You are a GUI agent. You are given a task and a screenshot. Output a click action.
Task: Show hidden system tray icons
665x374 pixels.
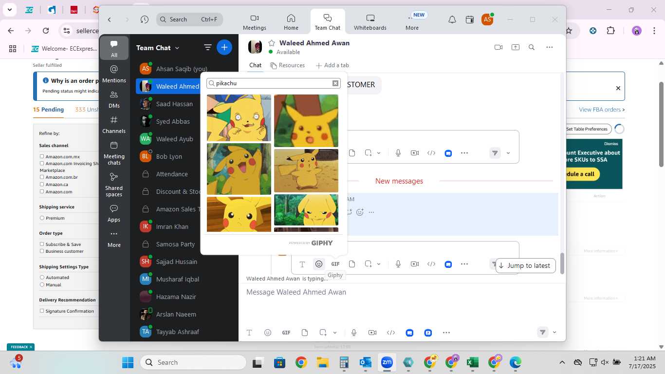[562, 362]
